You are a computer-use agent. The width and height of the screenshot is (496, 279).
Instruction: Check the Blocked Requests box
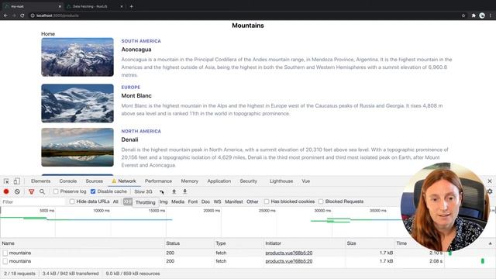click(321, 201)
